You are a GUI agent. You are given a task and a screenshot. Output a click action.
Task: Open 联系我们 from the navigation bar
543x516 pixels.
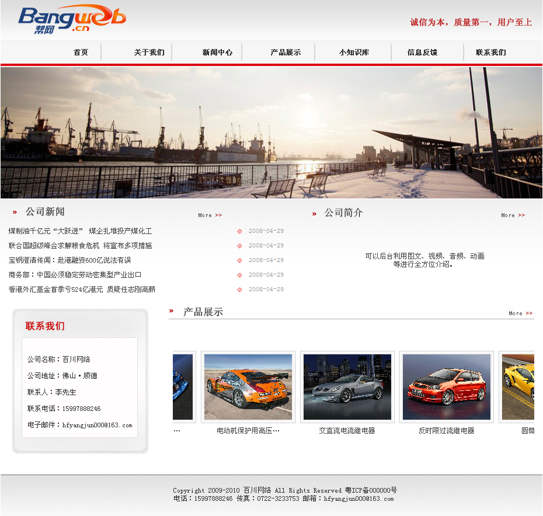click(x=490, y=53)
